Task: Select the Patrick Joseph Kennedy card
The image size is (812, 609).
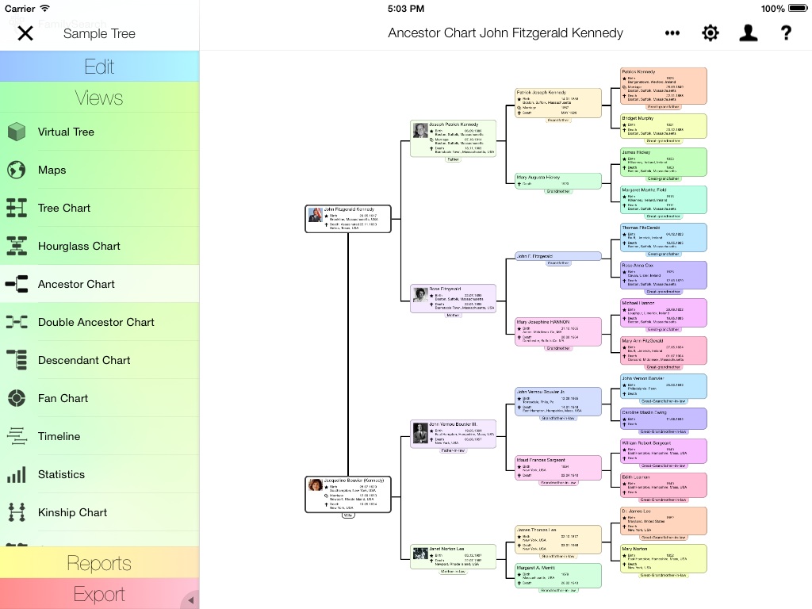Action: pyautogui.click(x=557, y=103)
